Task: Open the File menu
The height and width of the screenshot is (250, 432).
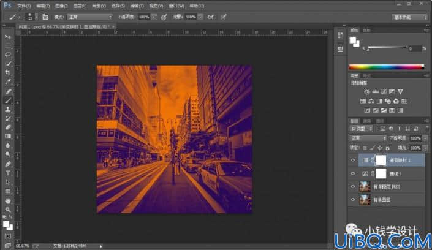Action: point(24,6)
